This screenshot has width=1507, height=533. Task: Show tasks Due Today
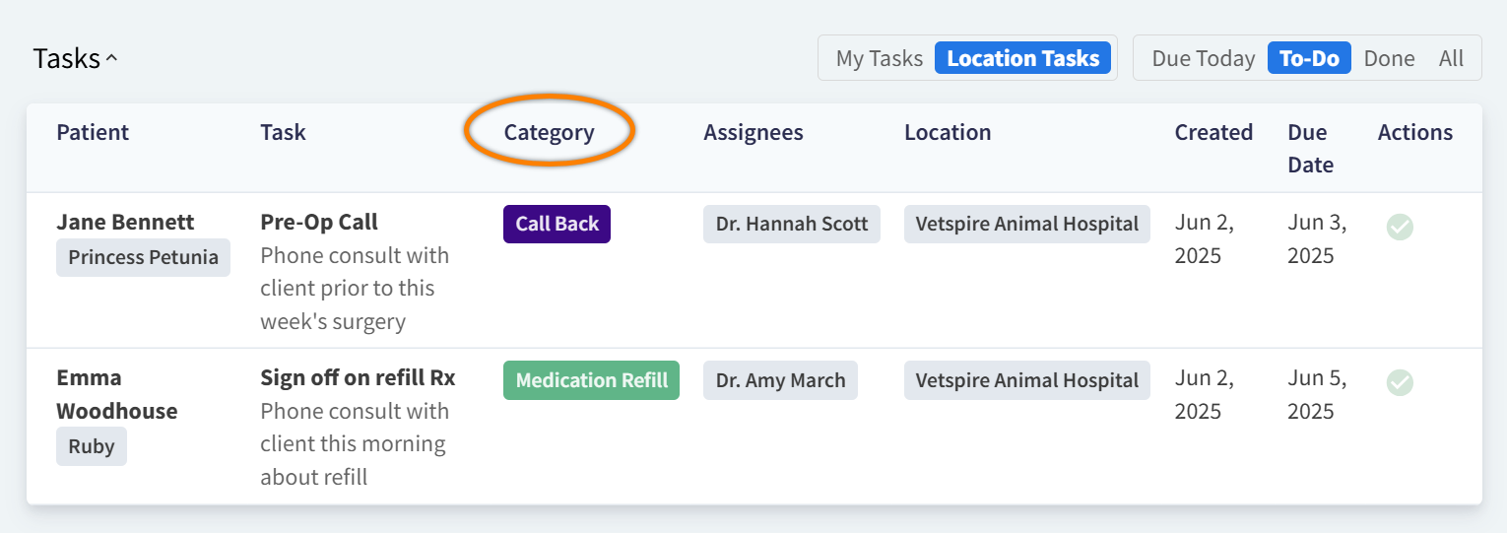[1203, 58]
